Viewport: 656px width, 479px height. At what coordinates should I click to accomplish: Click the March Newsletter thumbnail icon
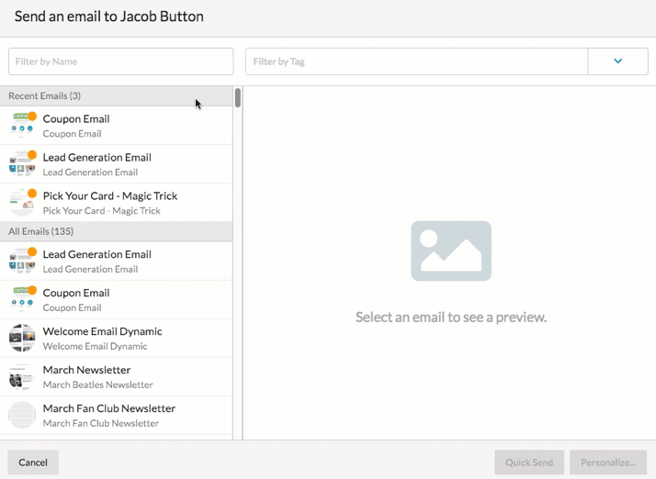pos(22,377)
